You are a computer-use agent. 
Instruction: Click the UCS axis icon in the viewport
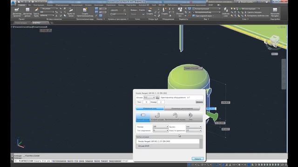click(20, 143)
